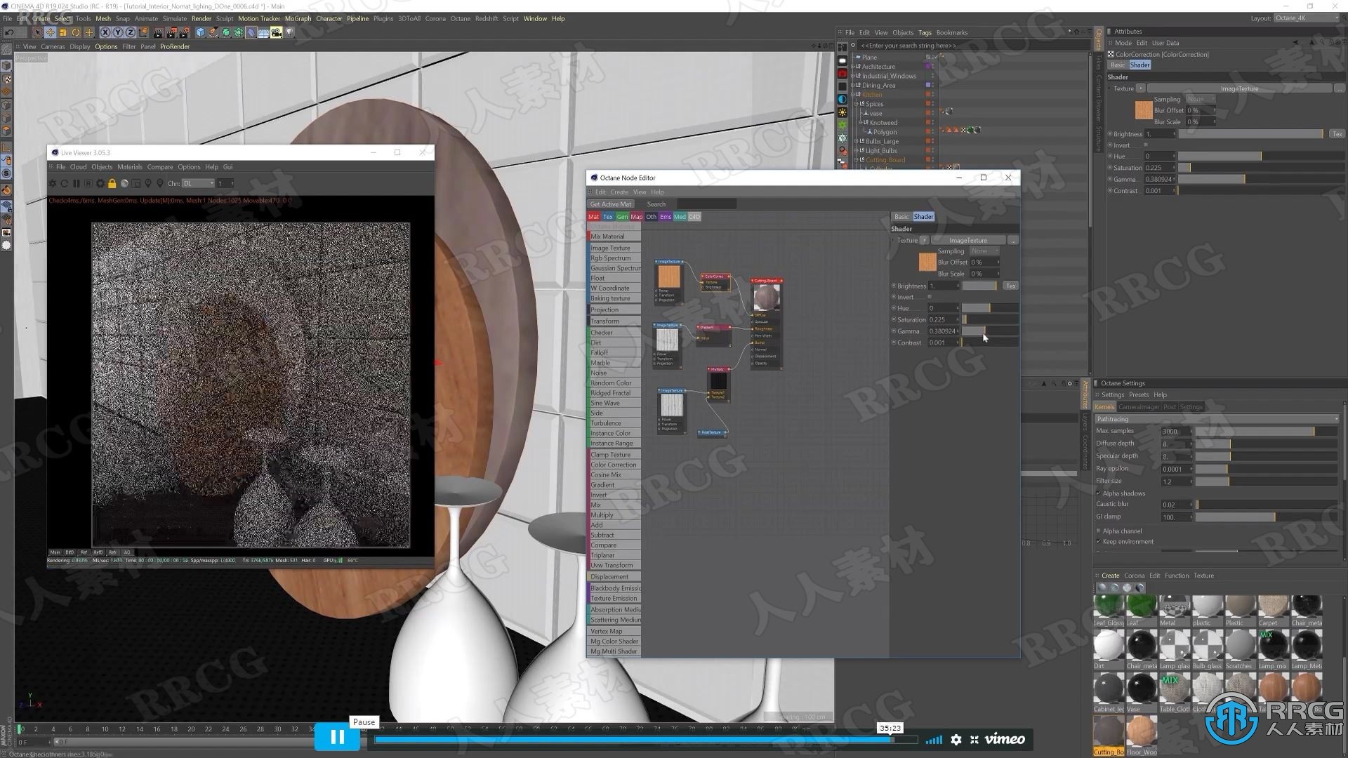This screenshot has width=1348, height=758.
Task: Click the wood texture preview in node editor
Action: (927, 262)
